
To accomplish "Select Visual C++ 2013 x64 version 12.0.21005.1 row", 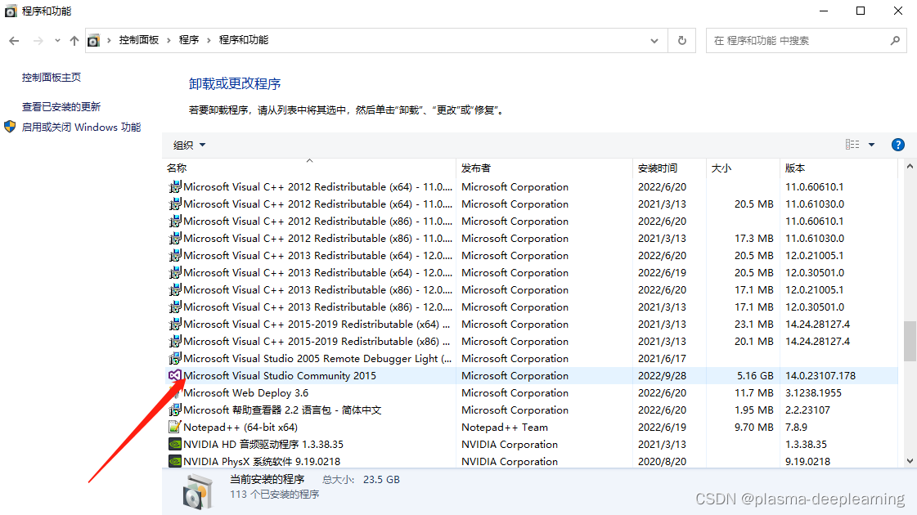I will pos(530,255).
